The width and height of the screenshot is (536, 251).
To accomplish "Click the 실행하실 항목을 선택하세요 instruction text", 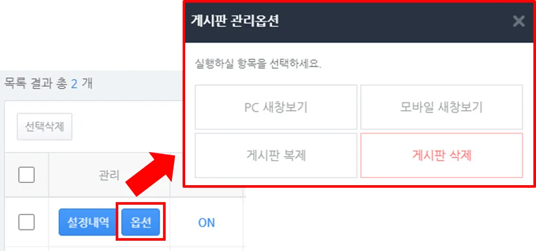I will point(258,64).
